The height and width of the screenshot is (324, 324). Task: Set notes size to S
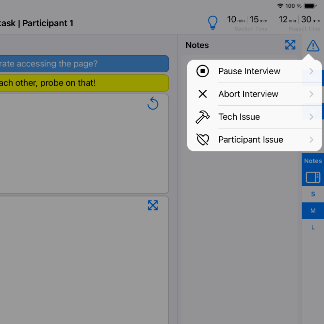[313, 194]
